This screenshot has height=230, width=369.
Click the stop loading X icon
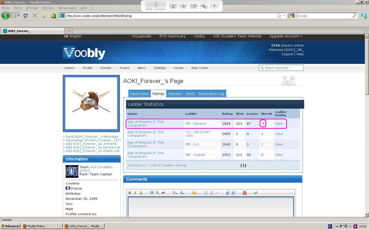pos(35,16)
